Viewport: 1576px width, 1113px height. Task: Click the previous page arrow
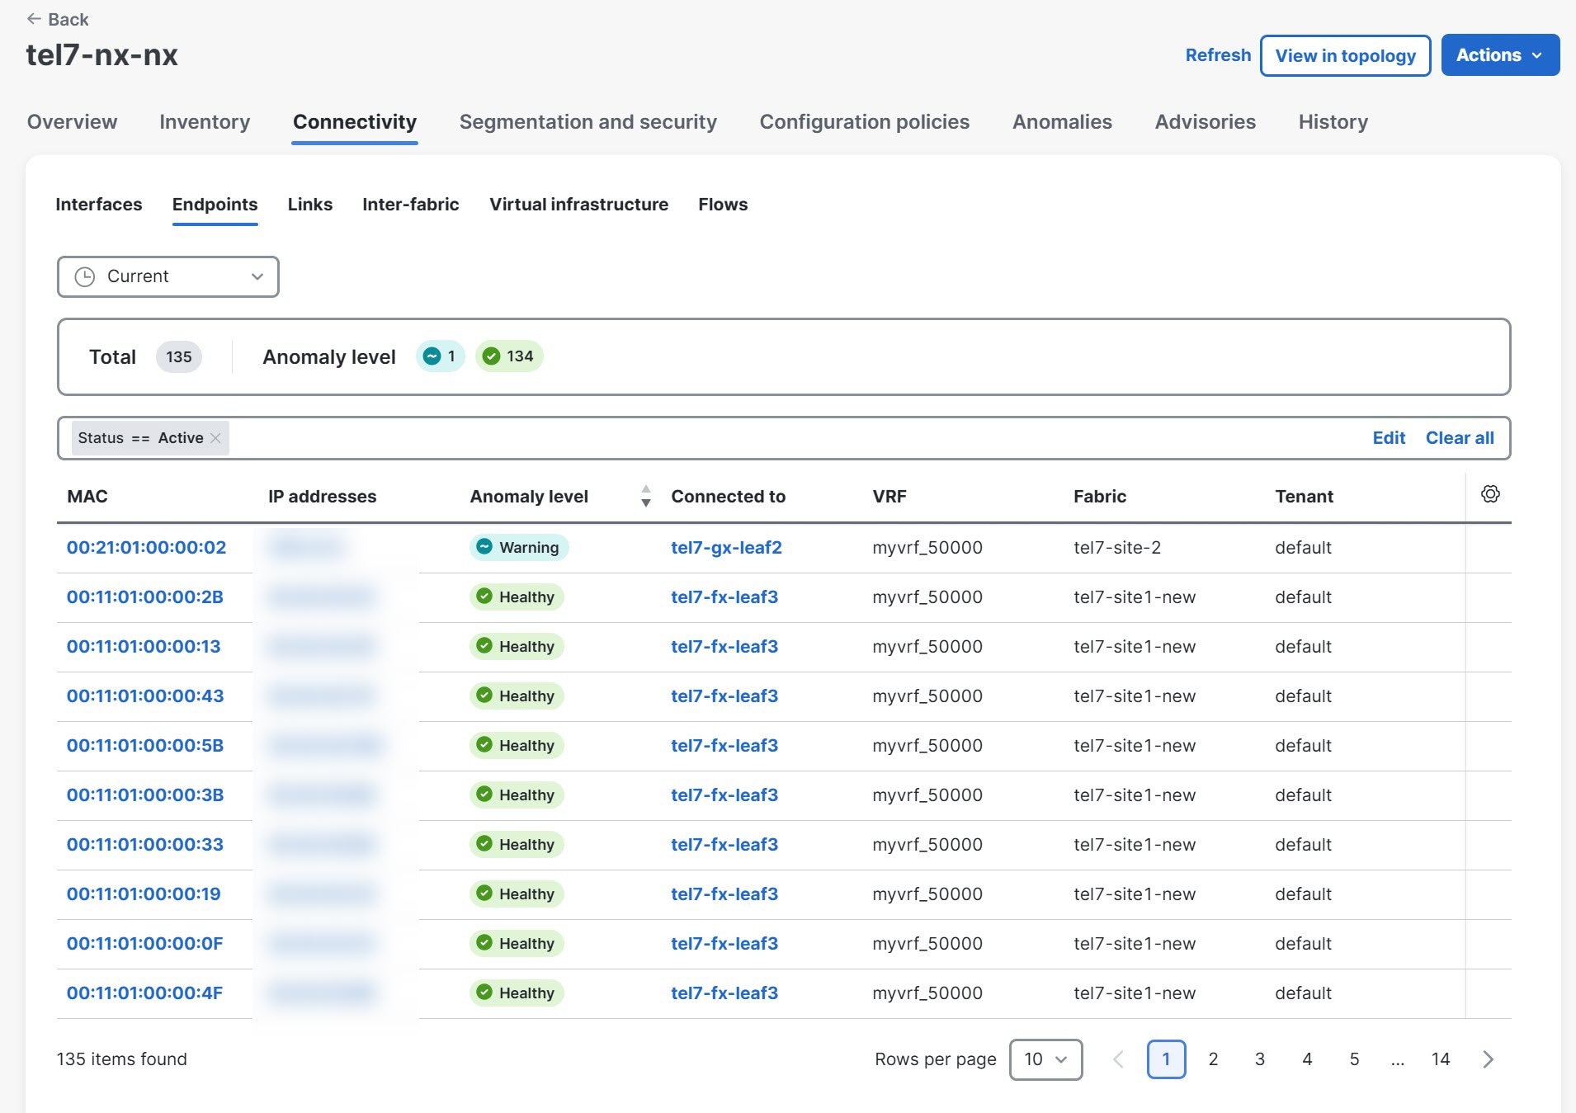point(1118,1059)
